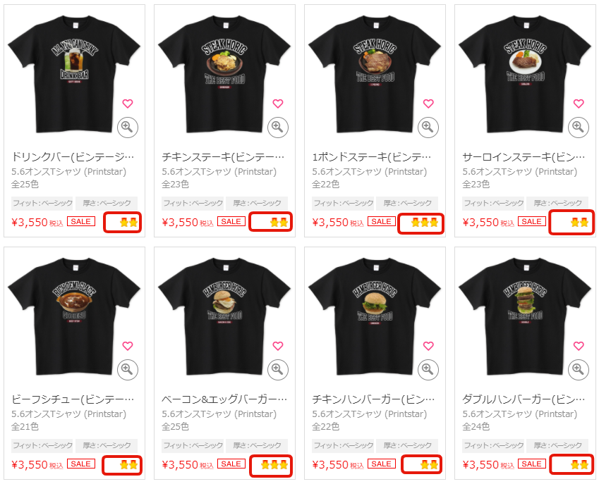Click heart icon on サーロインステーキ shirt

(x=579, y=104)
